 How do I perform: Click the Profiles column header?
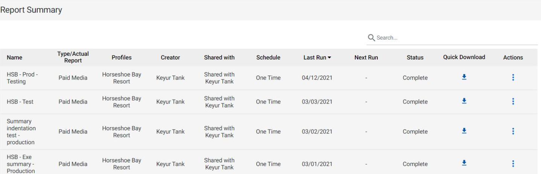pyautogui.click(x=122, y=58)
